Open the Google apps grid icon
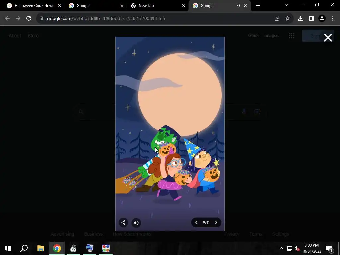 click(292, 36)
